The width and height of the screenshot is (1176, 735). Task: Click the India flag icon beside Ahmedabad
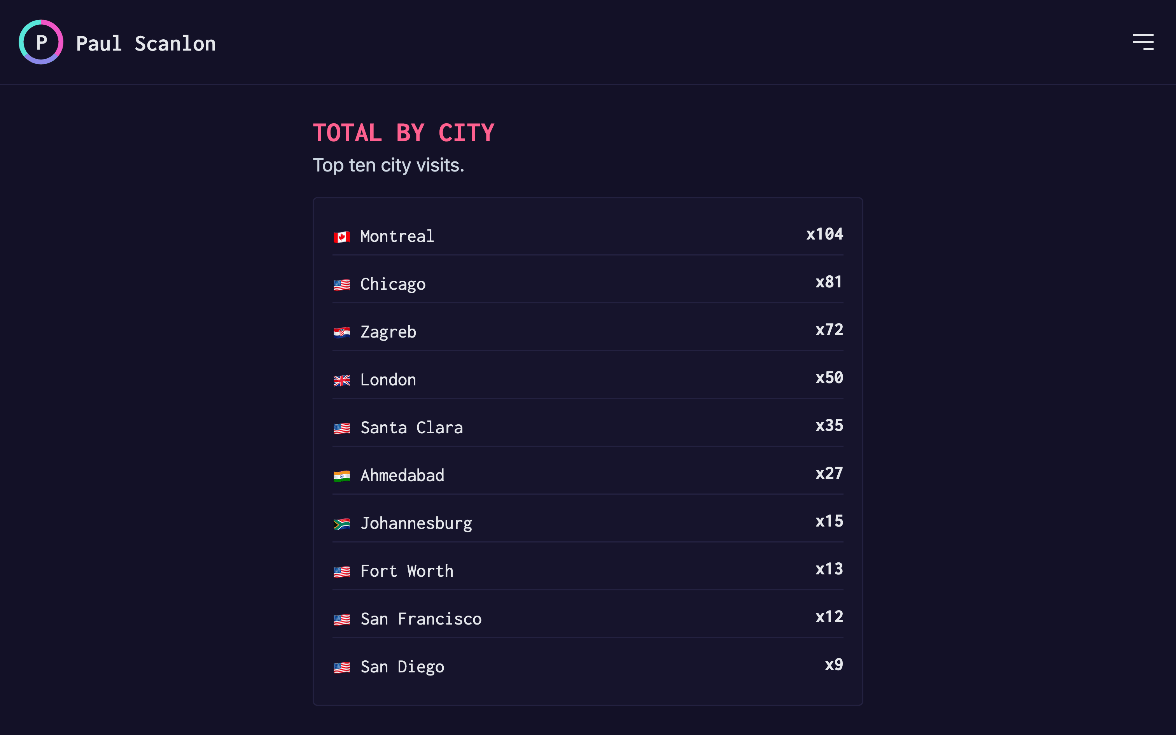(343, 476)
